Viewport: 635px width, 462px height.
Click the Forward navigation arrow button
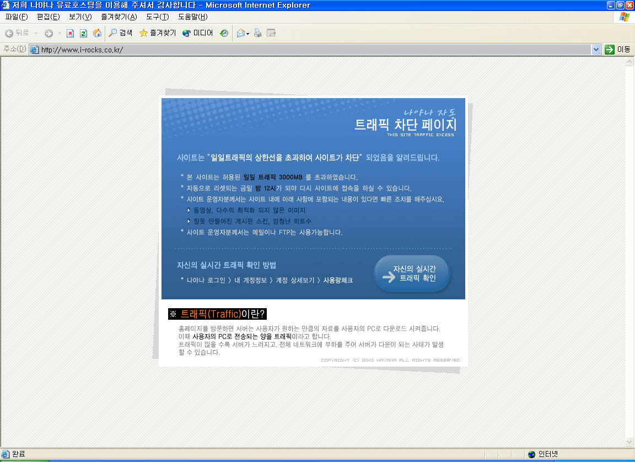click(x=49, y=33)
